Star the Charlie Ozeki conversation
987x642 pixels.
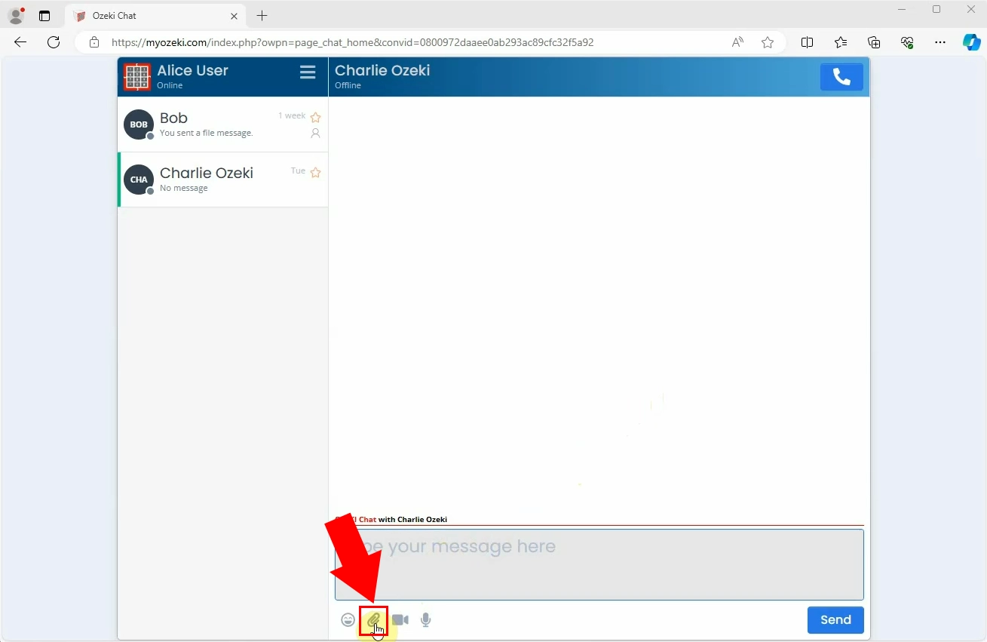click(316, 172)
